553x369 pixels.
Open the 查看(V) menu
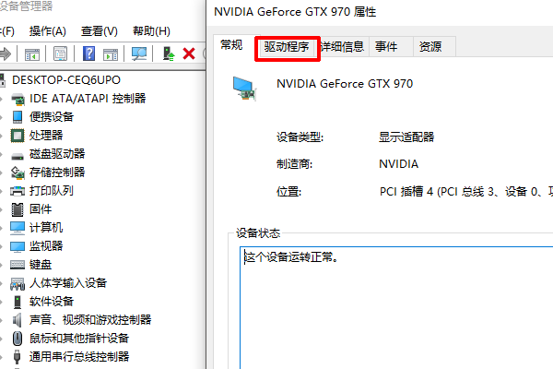pyautogui.click(x=100, y=31)
